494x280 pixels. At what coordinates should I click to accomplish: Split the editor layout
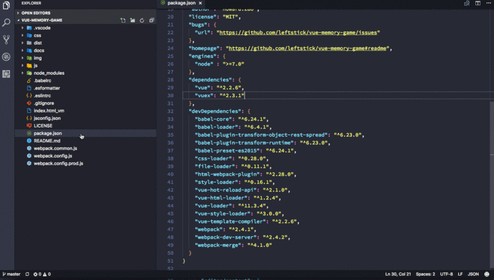(x=477, y=3)
